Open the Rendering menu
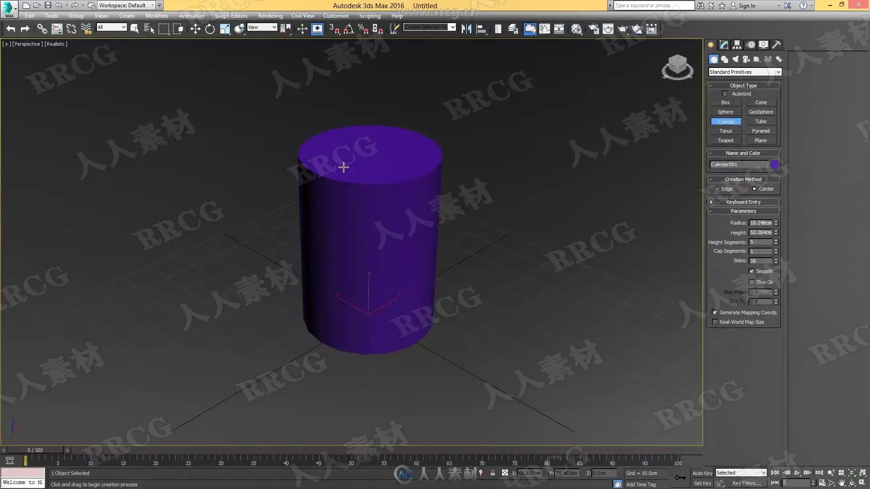Screen dimensions: 870x489 [270, 16]
